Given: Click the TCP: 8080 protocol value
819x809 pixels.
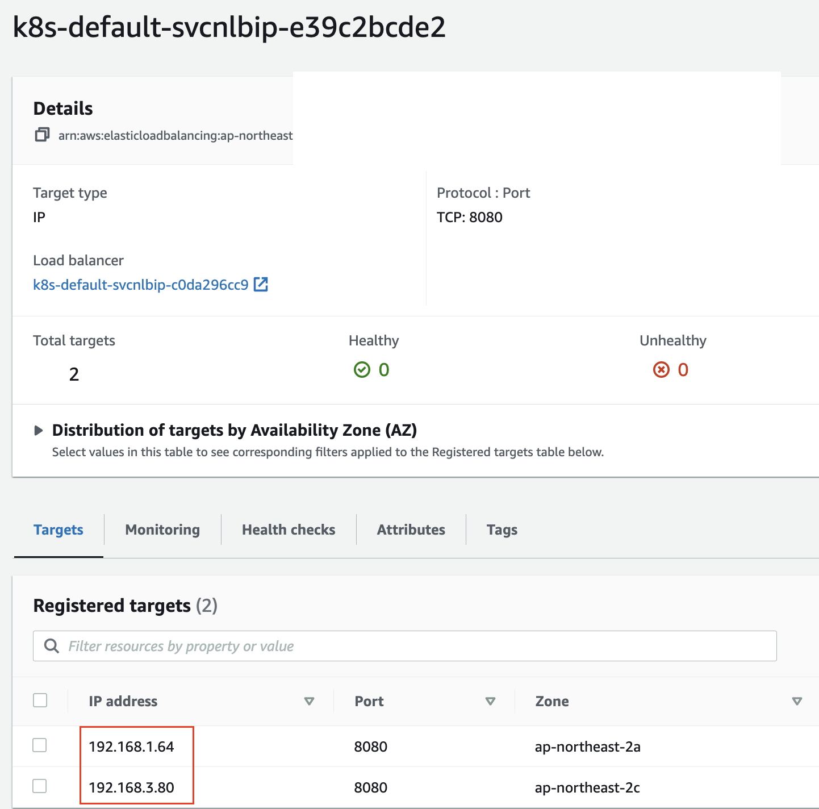Looking at the screenshot, I should [x=470, y=217].
